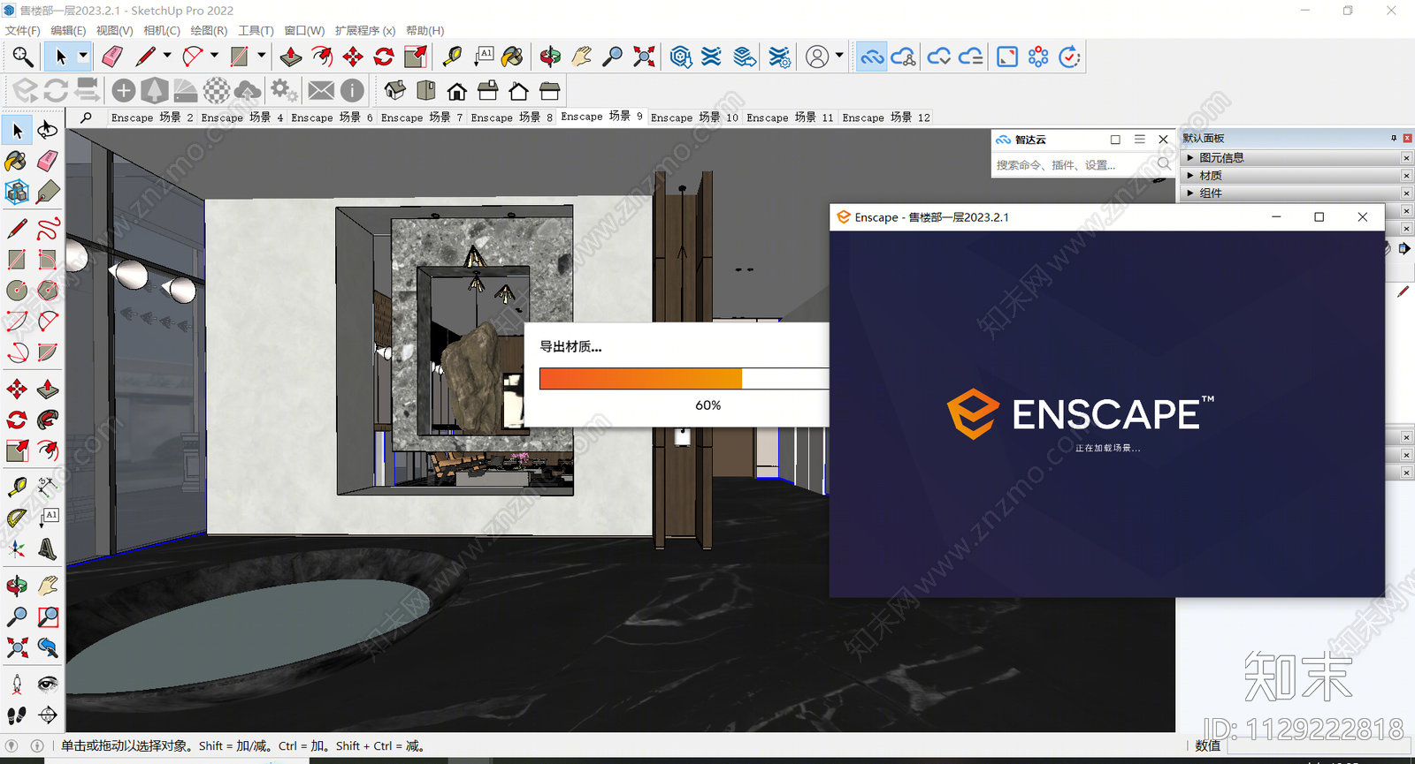Select the Paint Bucket tool in top toolbar

512,57
